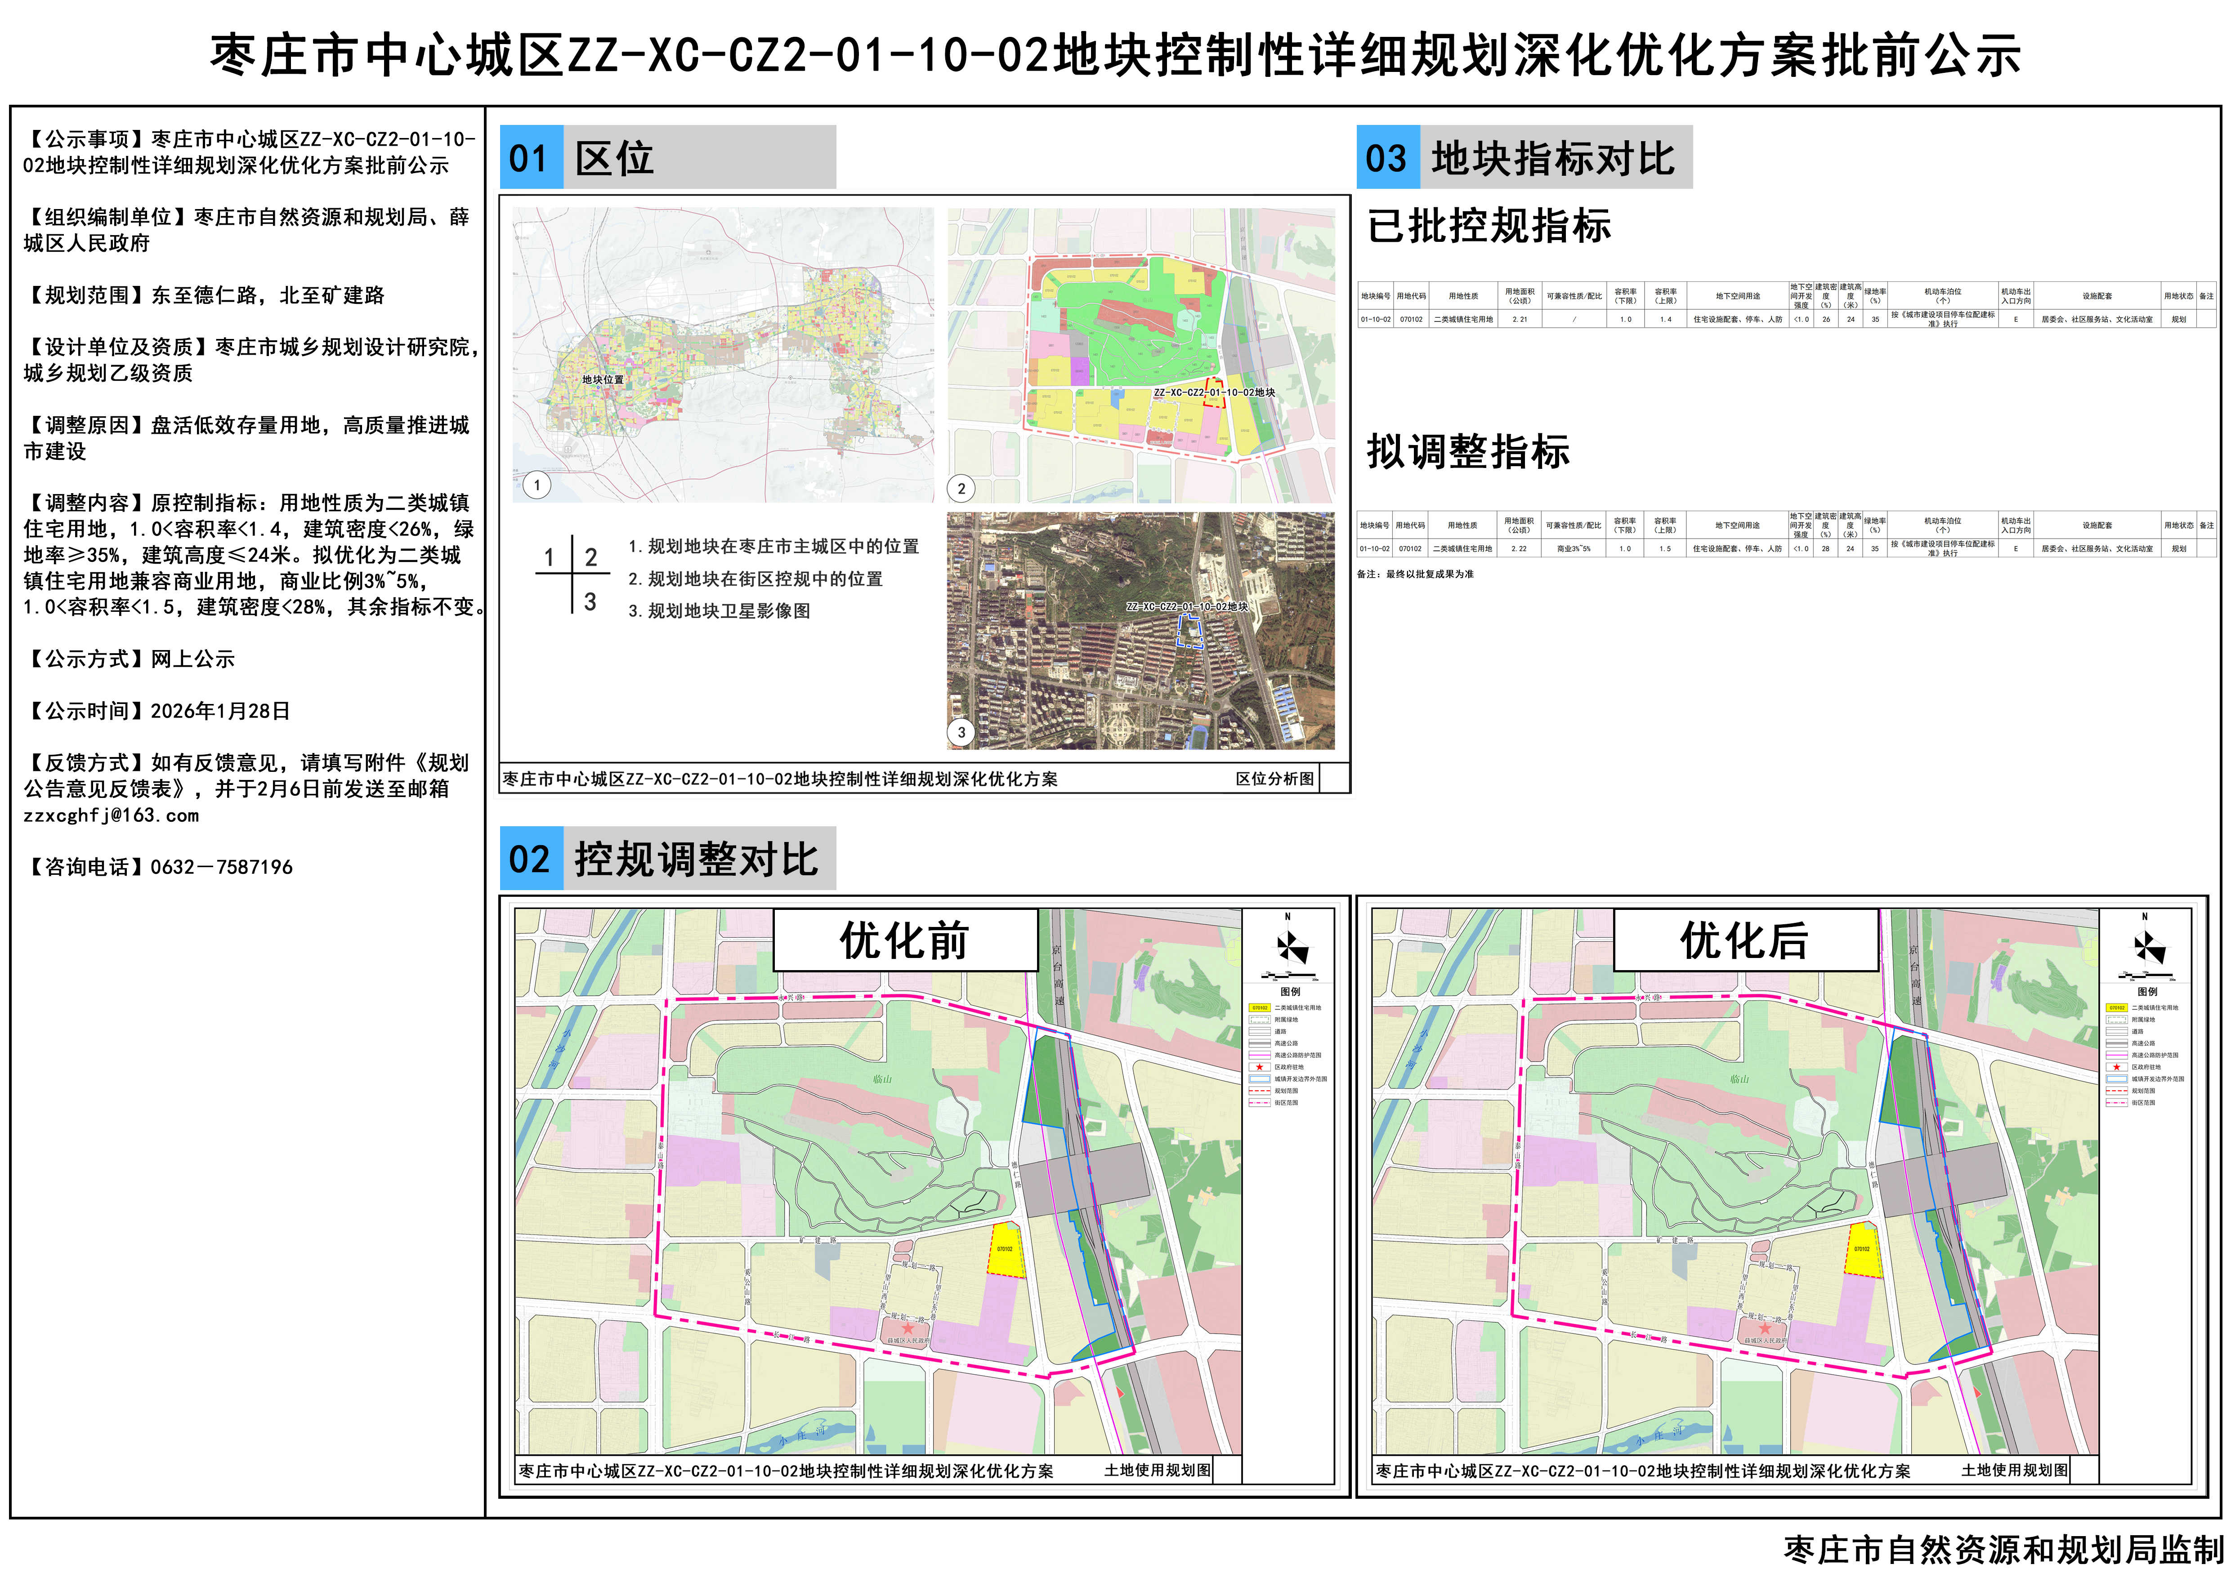Click the red star at 薛城区人民政府 on 优化前 map
This screenshot has width=2231, height=1577.
[x=908, y=1328]
